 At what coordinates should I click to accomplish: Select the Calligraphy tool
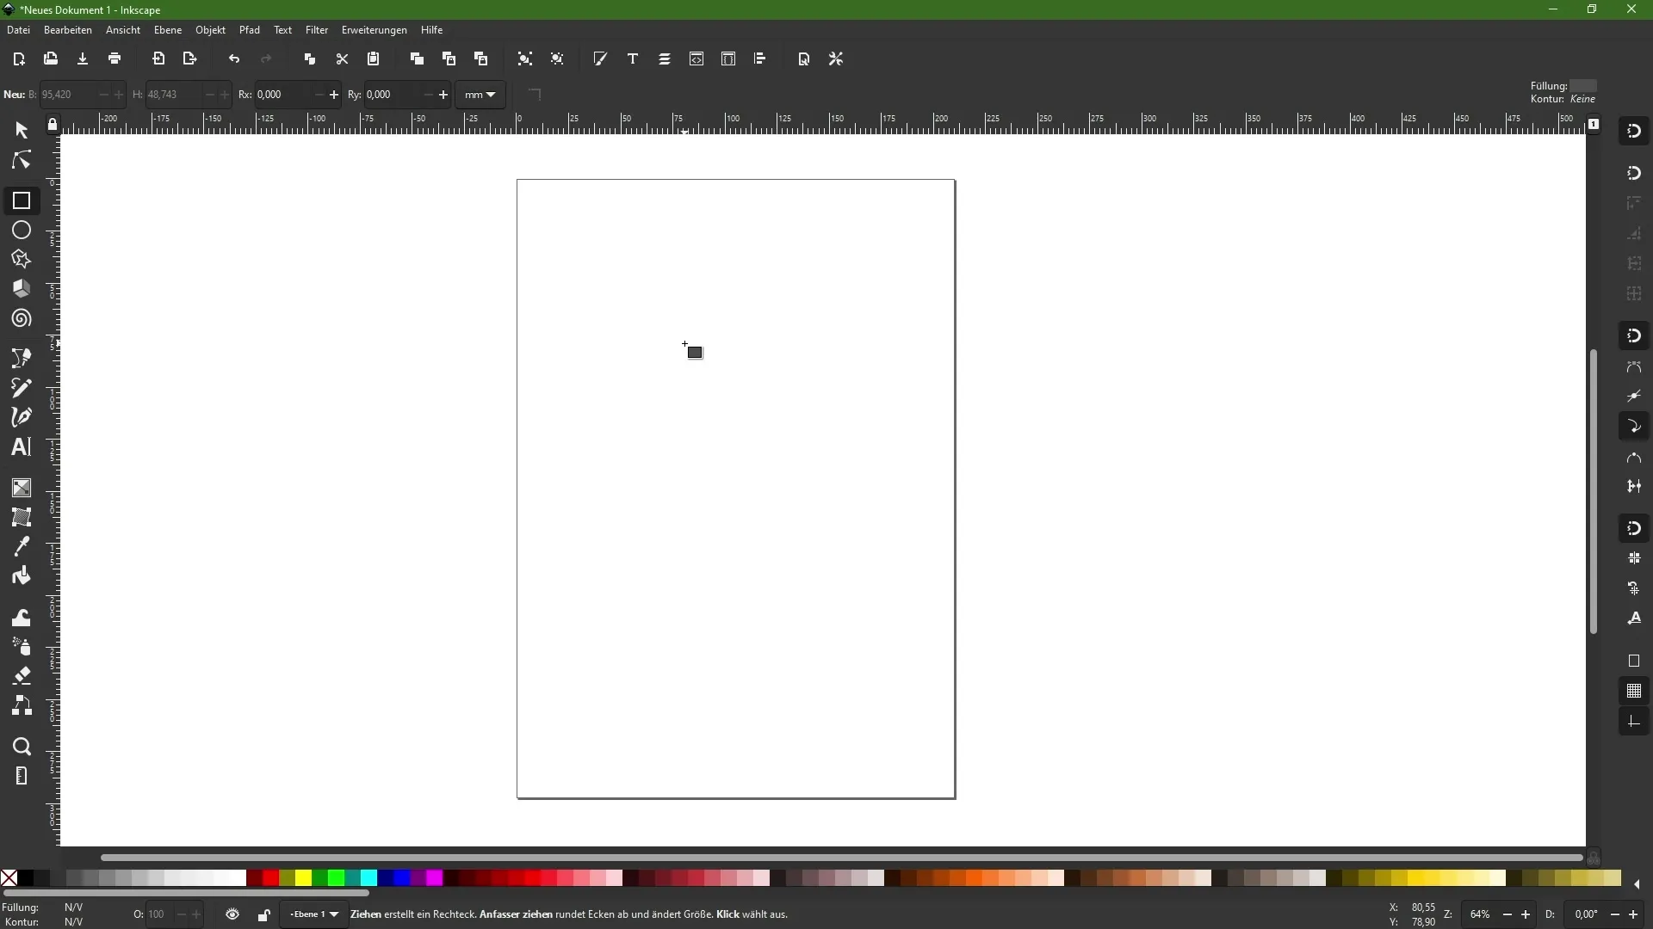tap(22, 417)
